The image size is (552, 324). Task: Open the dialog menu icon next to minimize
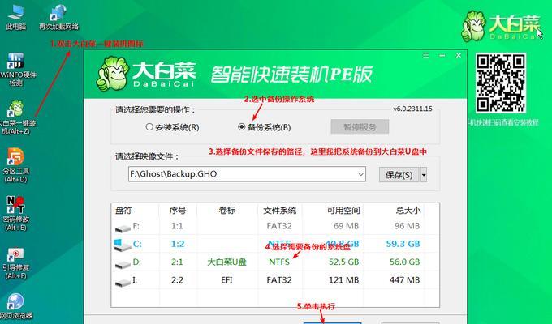[x=426, y=56]
